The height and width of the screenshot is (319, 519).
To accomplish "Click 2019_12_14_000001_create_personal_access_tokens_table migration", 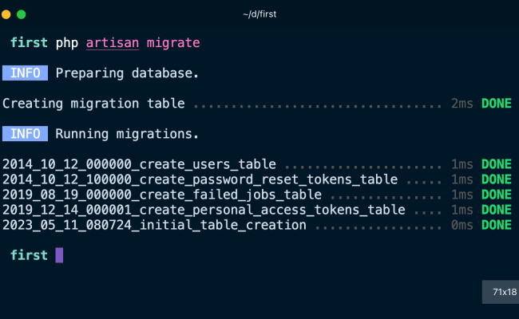I will pos(204,210).
